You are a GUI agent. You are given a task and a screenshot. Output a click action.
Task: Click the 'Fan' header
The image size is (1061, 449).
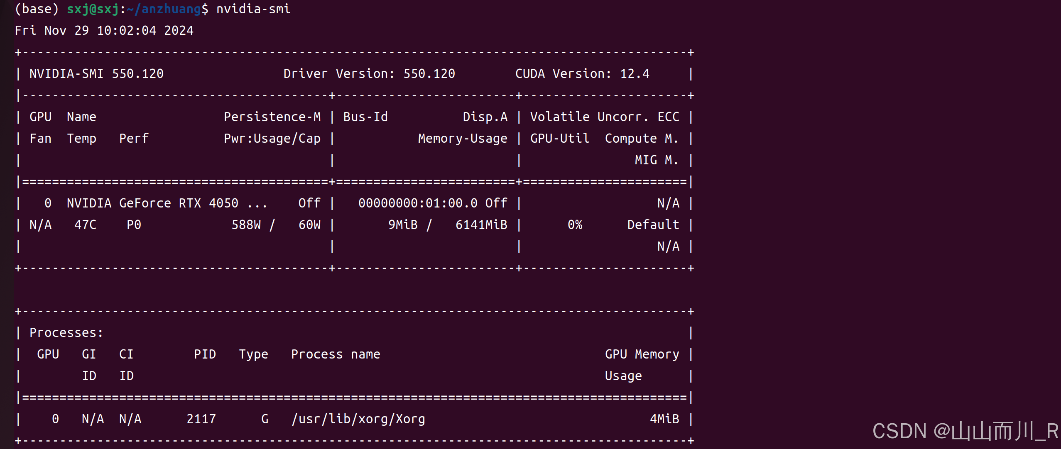40,138
